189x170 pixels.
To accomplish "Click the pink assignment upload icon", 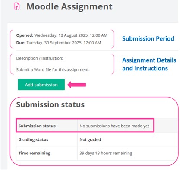I will [x=16, y=6].
